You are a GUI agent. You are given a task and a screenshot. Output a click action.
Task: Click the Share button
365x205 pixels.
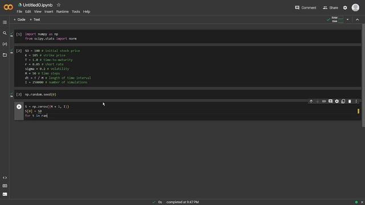click(330, 7)
